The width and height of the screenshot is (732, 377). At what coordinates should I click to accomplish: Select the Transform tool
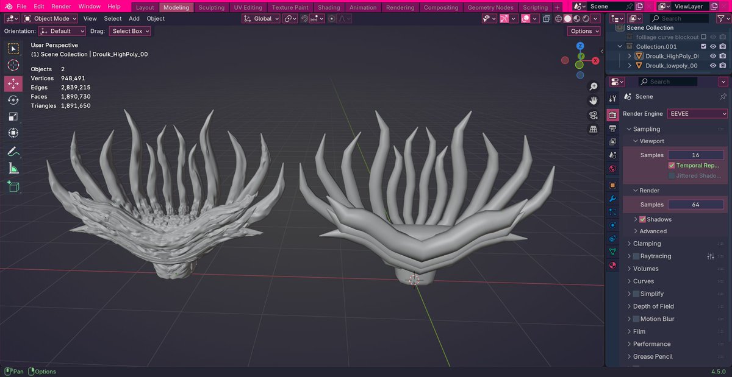[x=13, y=133]
